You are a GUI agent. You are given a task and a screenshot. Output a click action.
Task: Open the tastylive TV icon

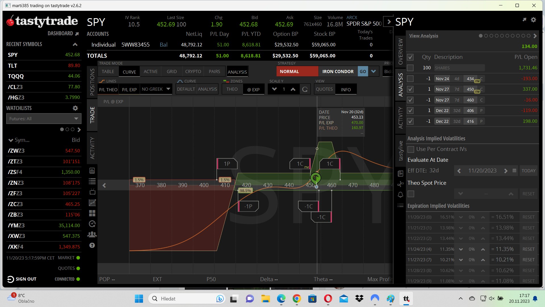[x=92, y=192]
